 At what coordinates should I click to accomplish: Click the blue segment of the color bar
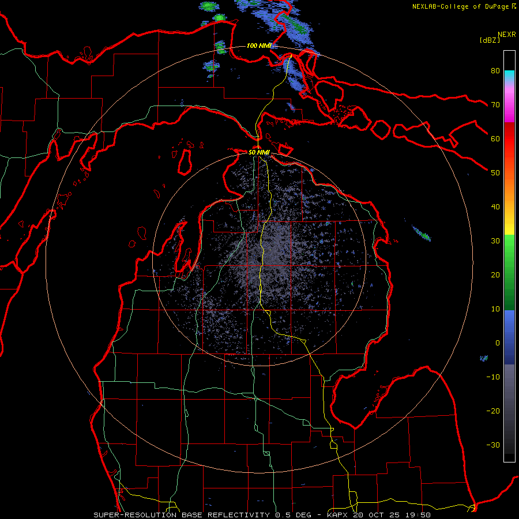coord(509,337)
